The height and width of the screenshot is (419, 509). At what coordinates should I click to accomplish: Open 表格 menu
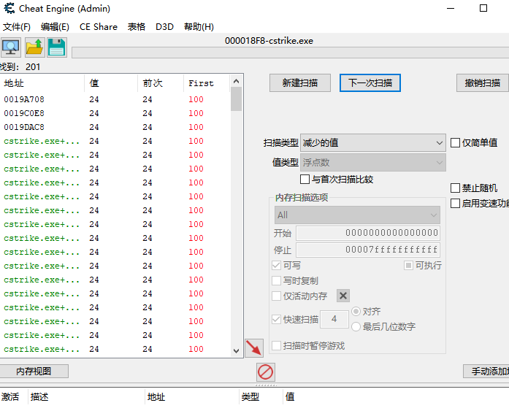(x=137, y=26)
